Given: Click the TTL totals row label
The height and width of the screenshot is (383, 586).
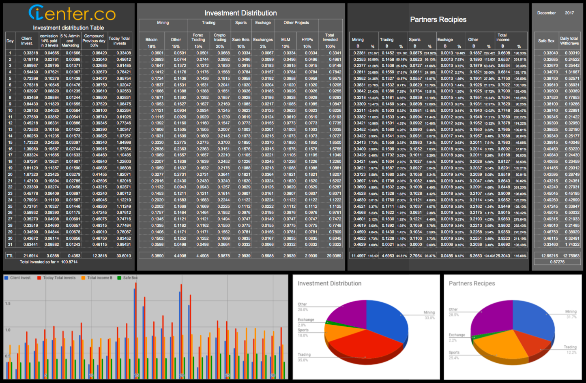Looking at the screenshot, I should (x=10, y=256).
